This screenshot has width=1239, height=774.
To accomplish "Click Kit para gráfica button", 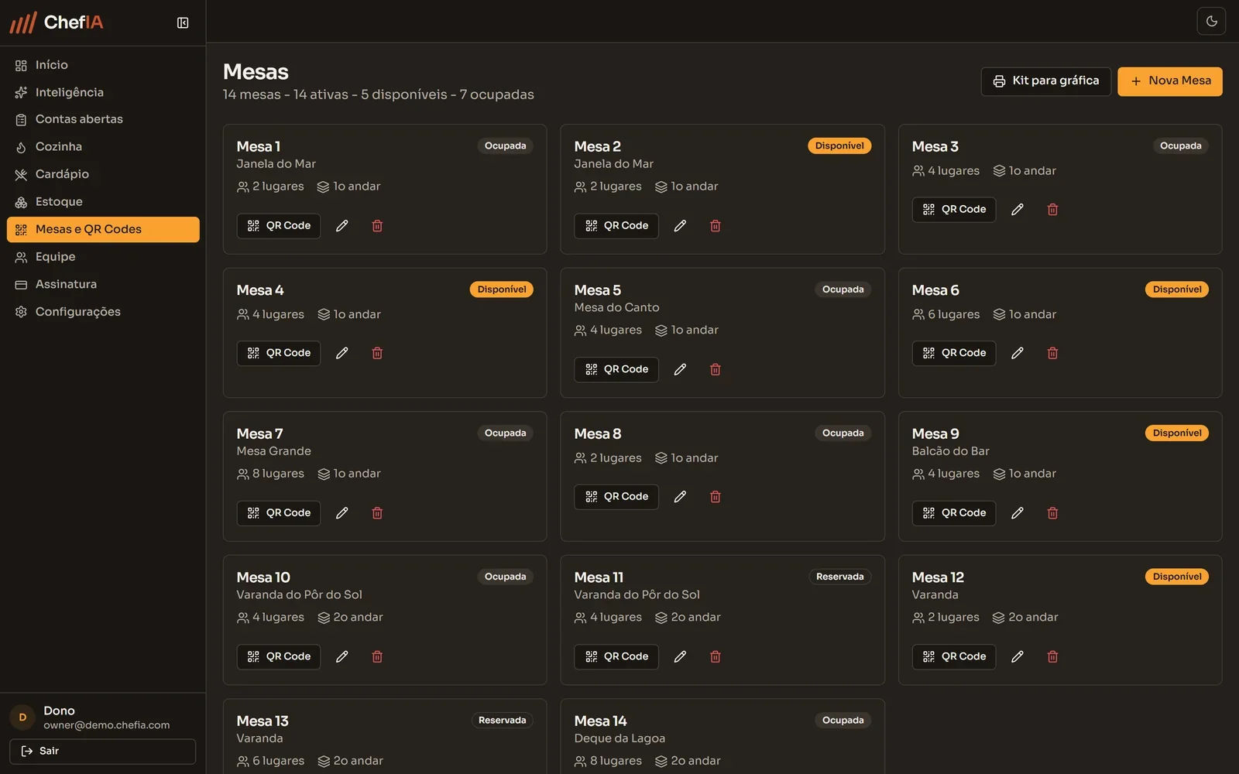I will point(1046,81).
